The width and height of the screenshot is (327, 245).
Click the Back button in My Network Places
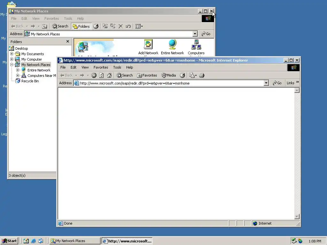17,26
